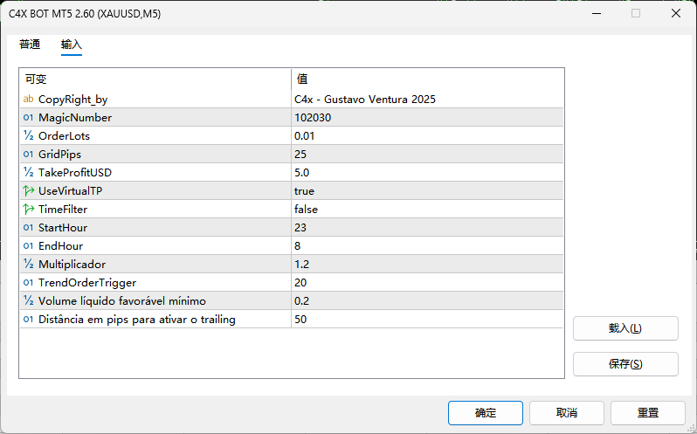This screenshot has width=697, height=434.
Task: Select the OrderLots variable name
Action: click(64, 136)
